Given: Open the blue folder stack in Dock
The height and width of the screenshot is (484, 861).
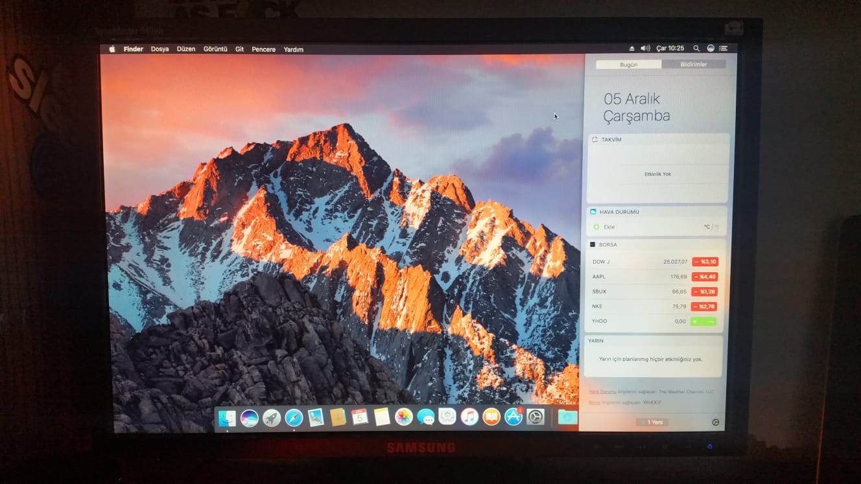Looking at the screenshot, I should [567, 417].
